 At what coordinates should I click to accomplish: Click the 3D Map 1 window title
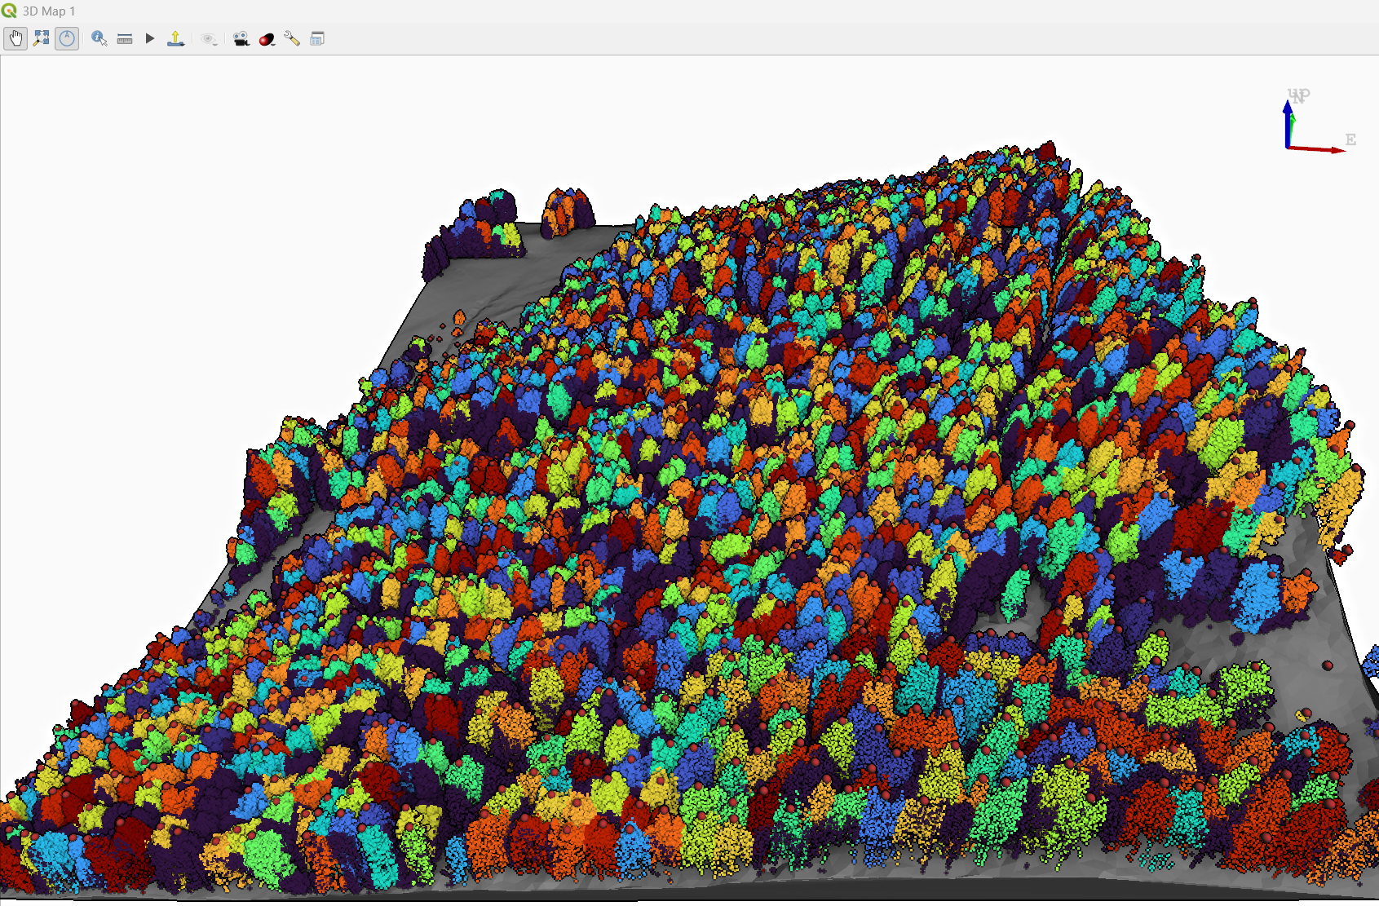click(49, 11)
